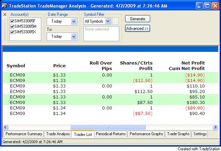This screenshot has width=221, height=151.
Task: Click the $110.10 net profit value
Action: [196, 86]
